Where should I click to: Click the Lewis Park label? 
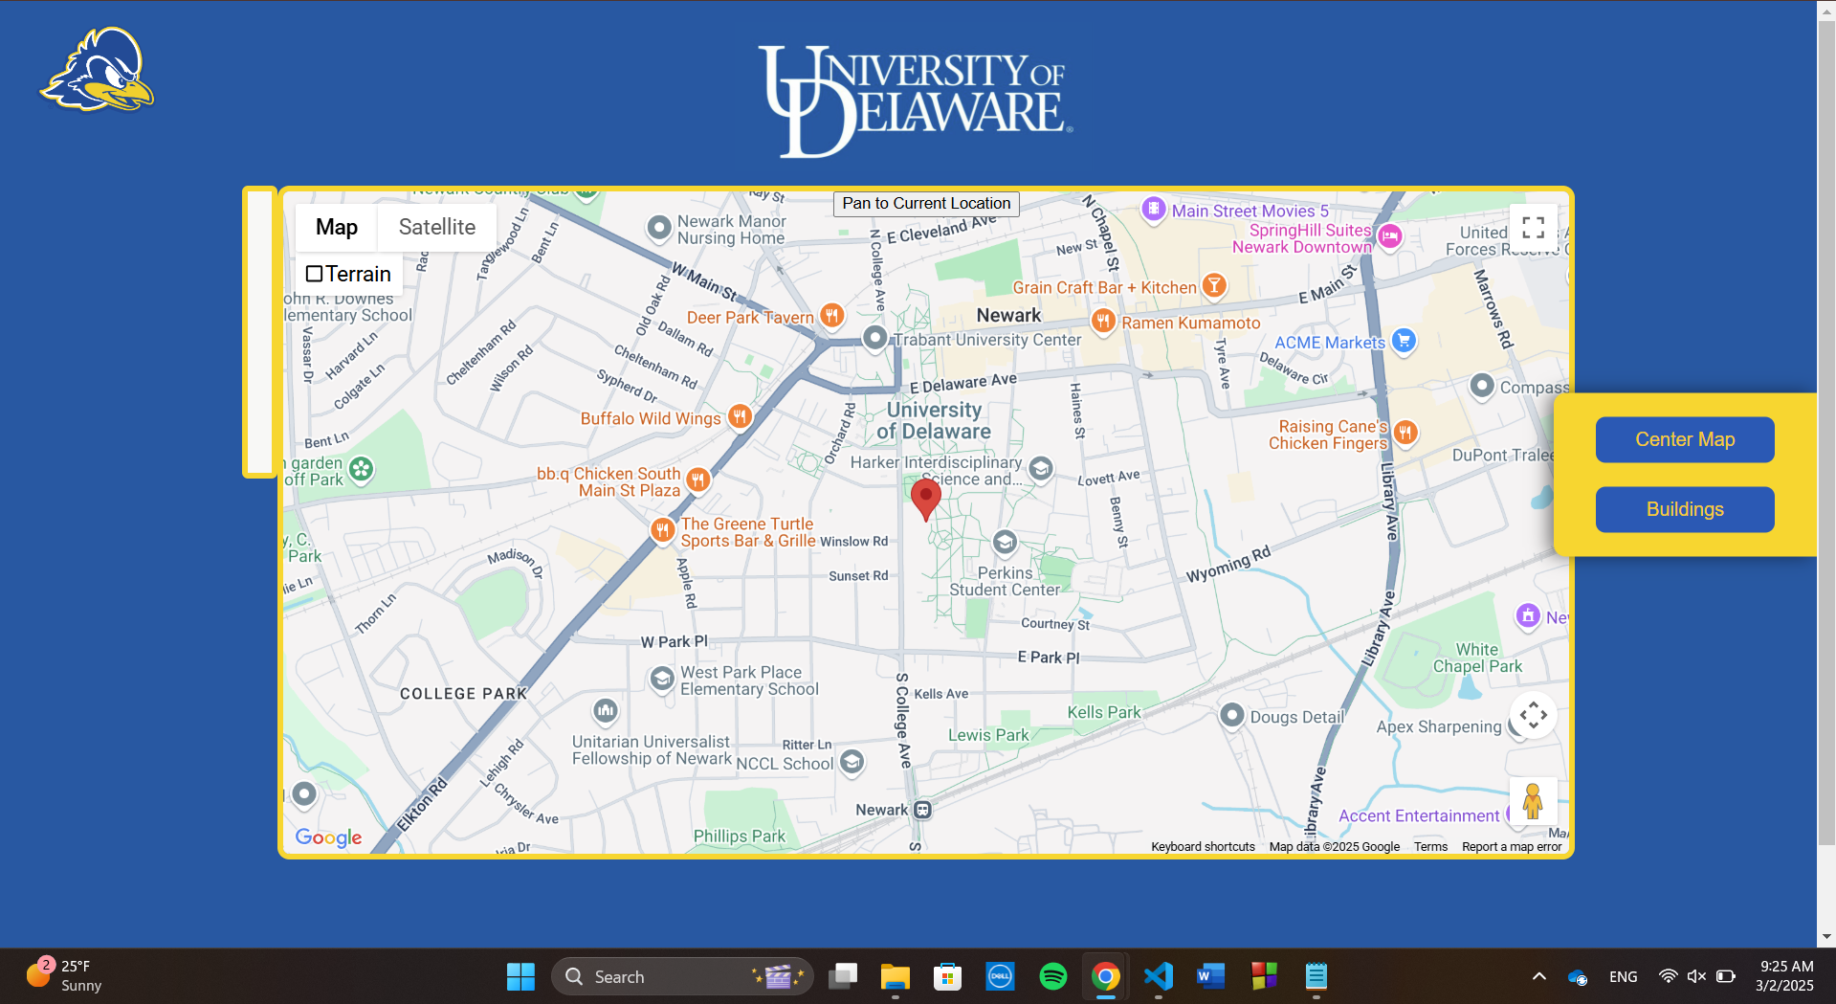click(x=988, y=735)
